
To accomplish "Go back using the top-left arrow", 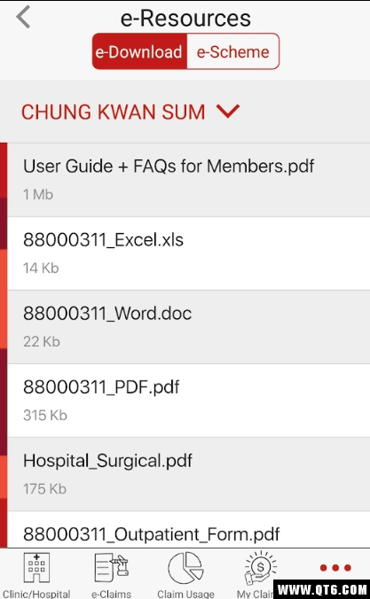I will click(x=23, y=17).
